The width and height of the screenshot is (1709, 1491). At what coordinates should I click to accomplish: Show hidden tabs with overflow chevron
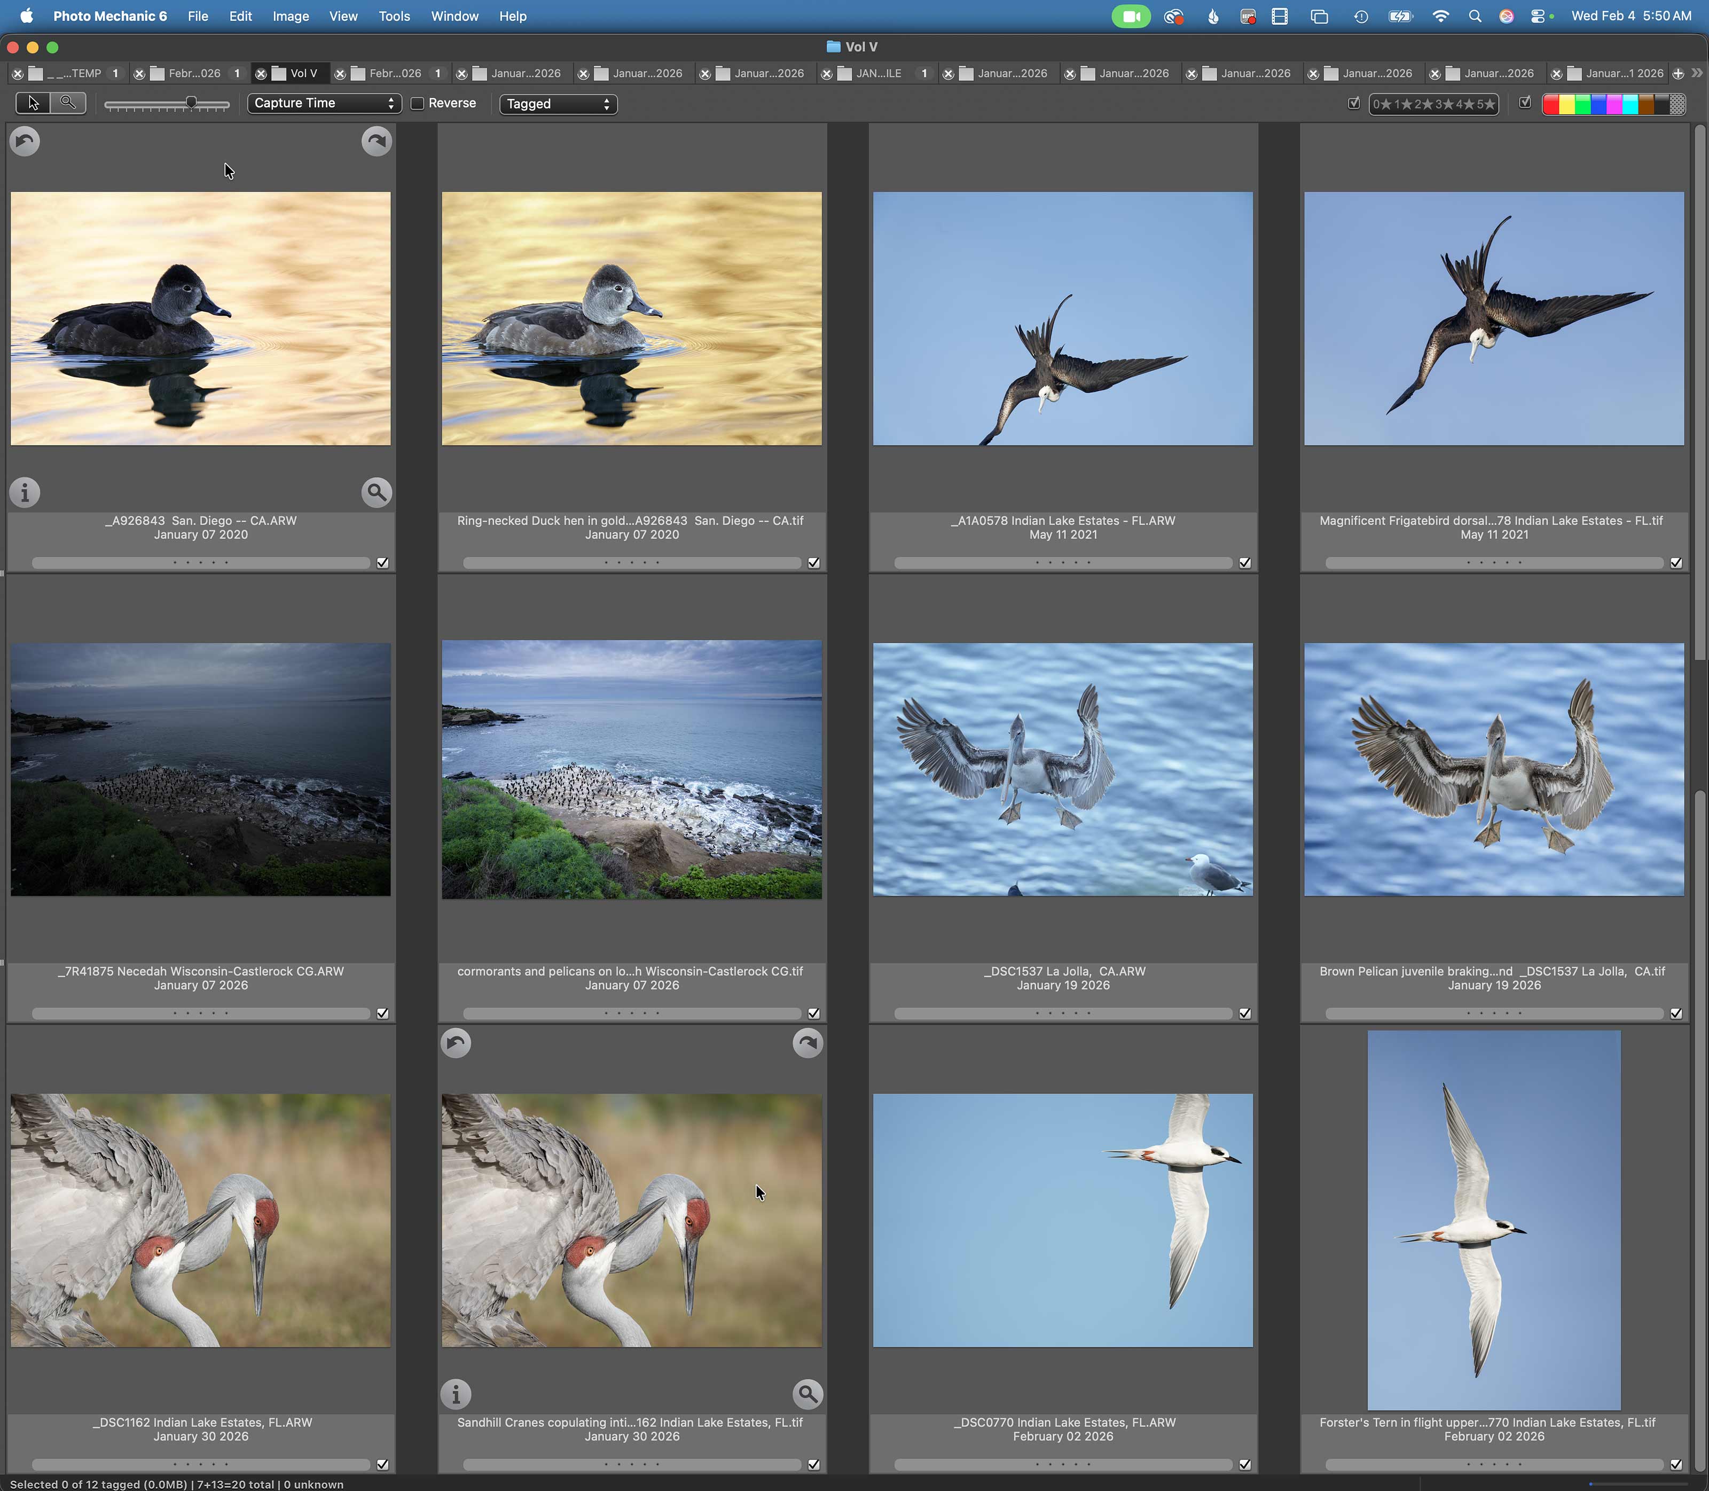click(1697, 73)
